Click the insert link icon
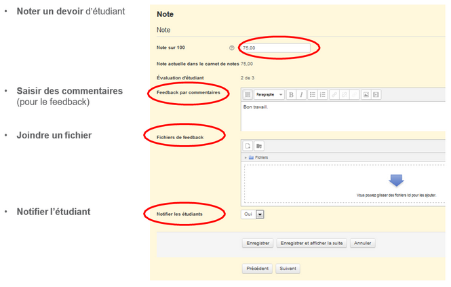The width and height of the screenshot is (451, 287). click(334, 95)
